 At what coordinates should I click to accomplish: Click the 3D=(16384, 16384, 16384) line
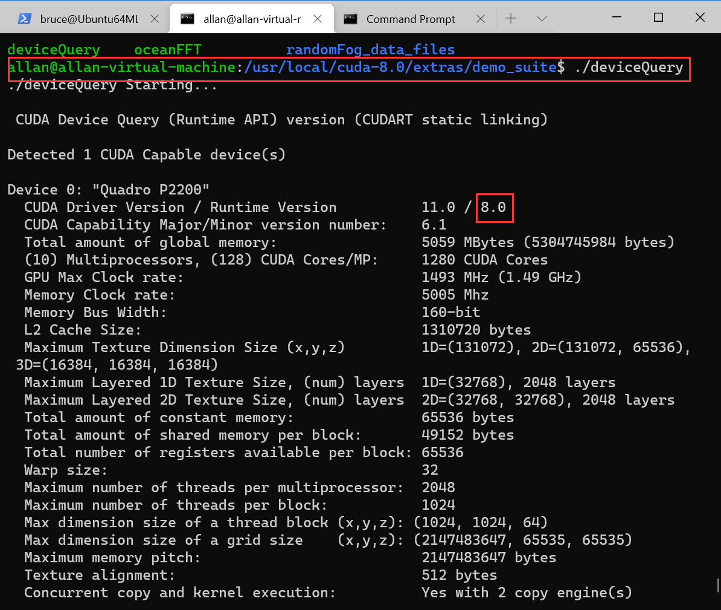(117, 365)
